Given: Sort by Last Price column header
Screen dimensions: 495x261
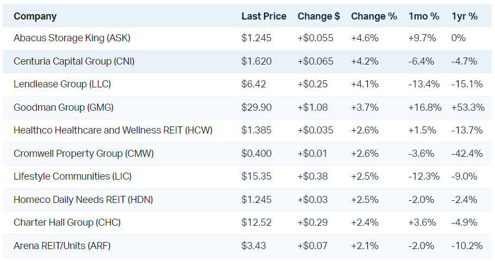Looking at the screenshot, I should click(x=264, y=16).
